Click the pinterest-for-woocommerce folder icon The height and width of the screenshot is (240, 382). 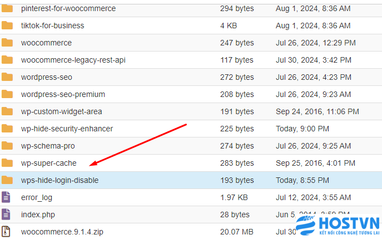pos(7,8)
